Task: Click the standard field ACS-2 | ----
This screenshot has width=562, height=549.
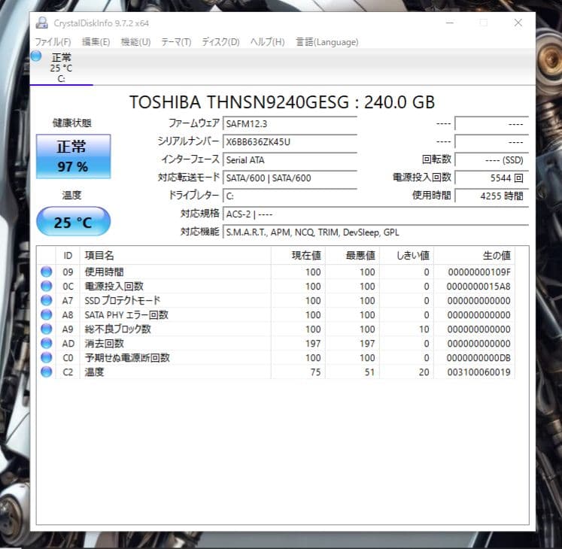Action: pyautogui.click(x=375, y=214)
